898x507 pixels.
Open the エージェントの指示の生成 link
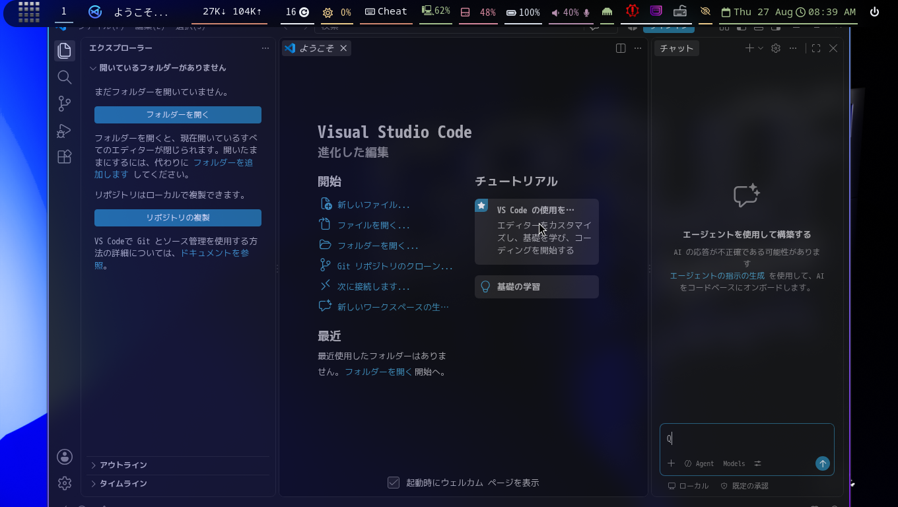tap(717, 276)
